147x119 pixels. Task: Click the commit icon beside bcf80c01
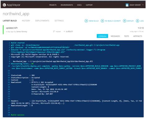pos(64,31)
